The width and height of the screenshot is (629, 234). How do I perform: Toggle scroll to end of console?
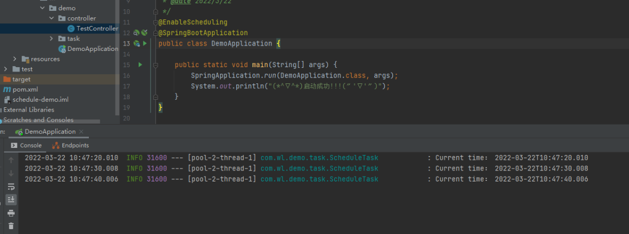[11, 200]
